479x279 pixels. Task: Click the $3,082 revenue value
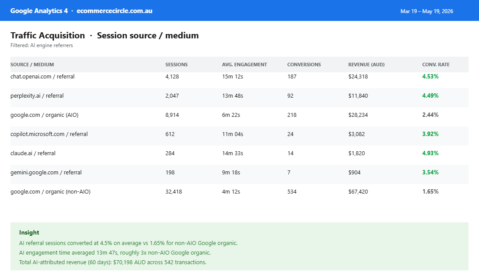tap(357, 134)
